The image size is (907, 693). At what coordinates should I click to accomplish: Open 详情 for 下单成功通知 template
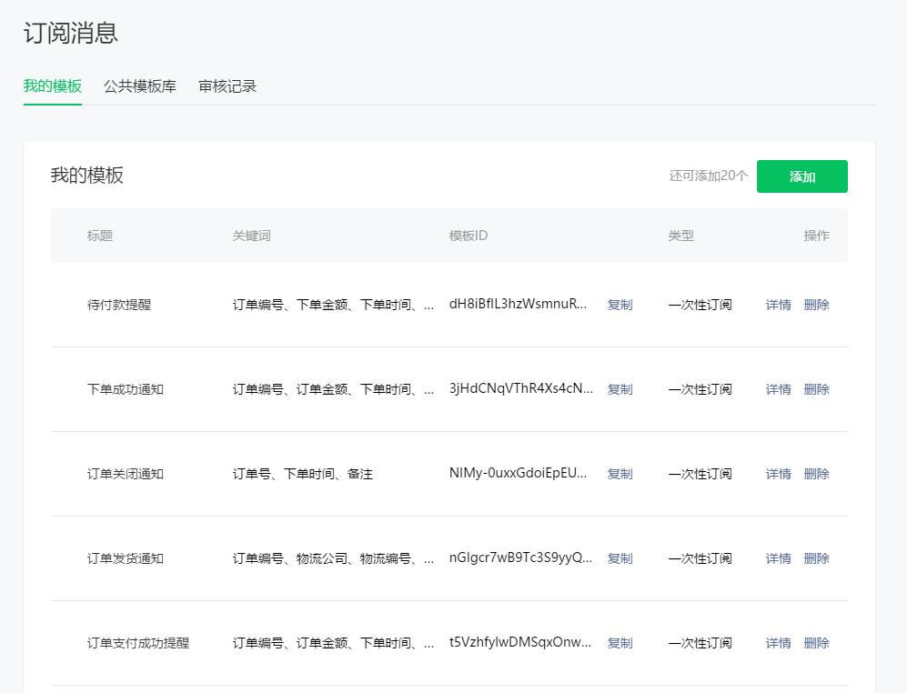778,389
